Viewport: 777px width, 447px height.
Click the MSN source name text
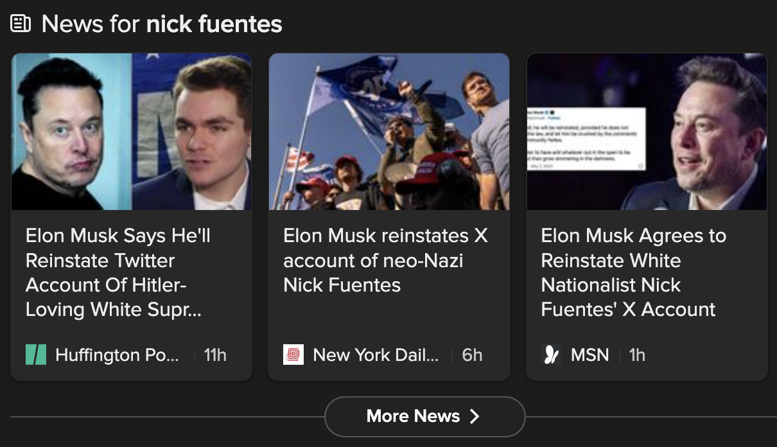[589, 355]
